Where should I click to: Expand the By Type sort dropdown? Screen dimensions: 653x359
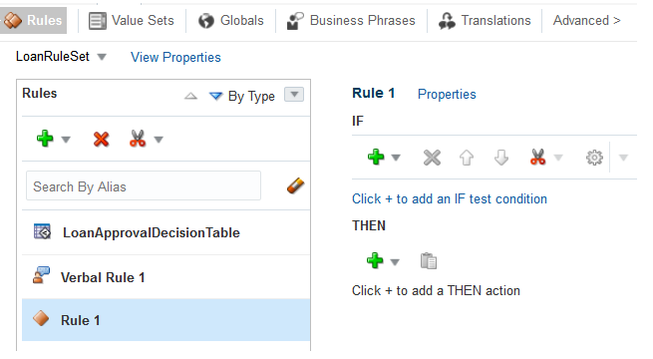(294, 94)
